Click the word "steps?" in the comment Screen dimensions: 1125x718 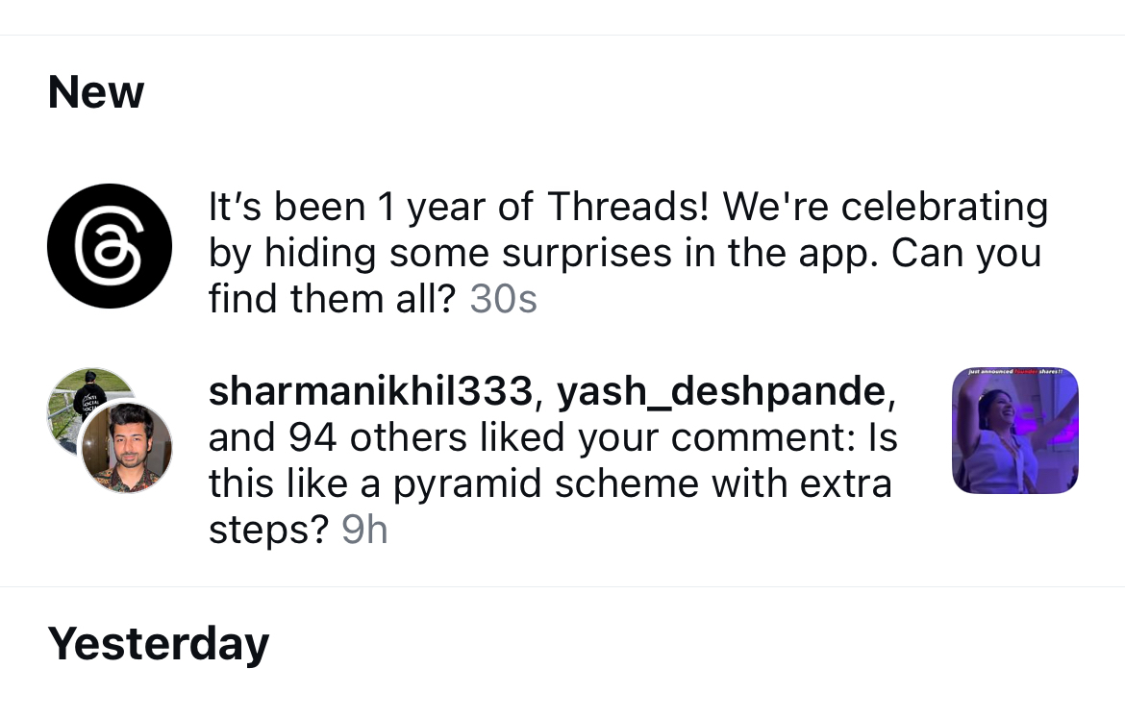tap(269, 530)
